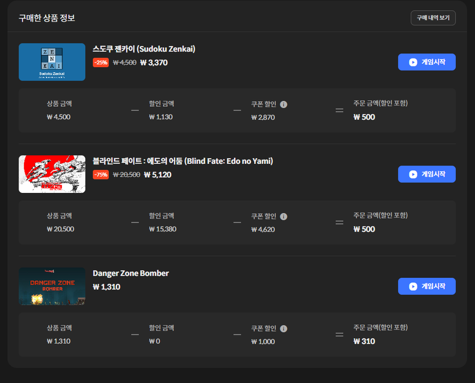Click the struck-through price ₩ 20,500
Image resolution: width=475 pixels, height=383 pixels.
tap(126, 175)
